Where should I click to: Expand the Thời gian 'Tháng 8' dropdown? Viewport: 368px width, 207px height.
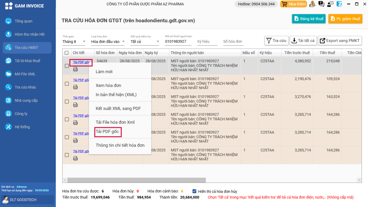74,42
